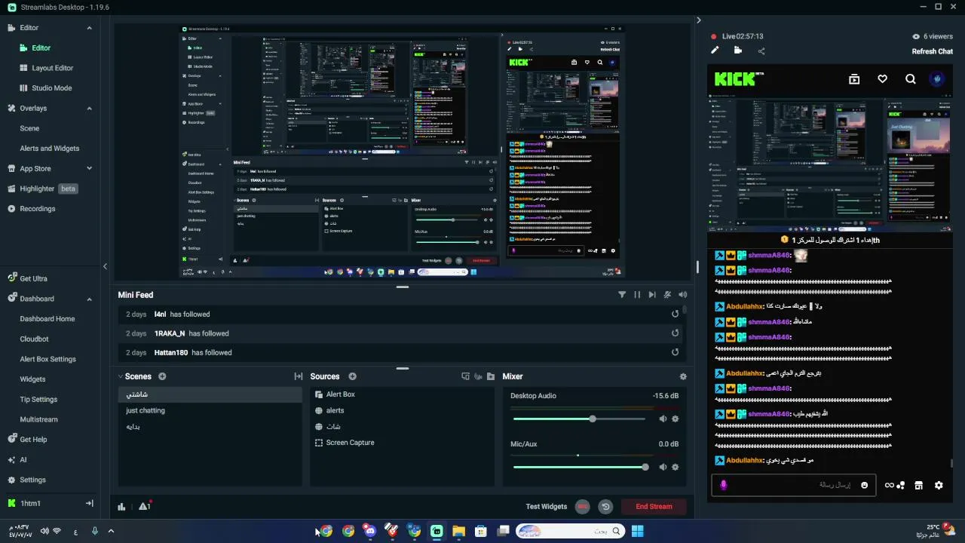Adjust the Desktop Audio volume slider

point(579,419)
